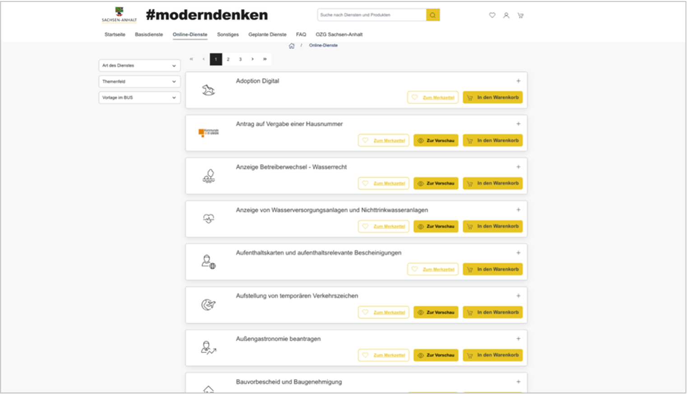687x394 pixels.
Task: Click the rocking horse icon for Adoption Digital
Action: (x=208, y=90)
